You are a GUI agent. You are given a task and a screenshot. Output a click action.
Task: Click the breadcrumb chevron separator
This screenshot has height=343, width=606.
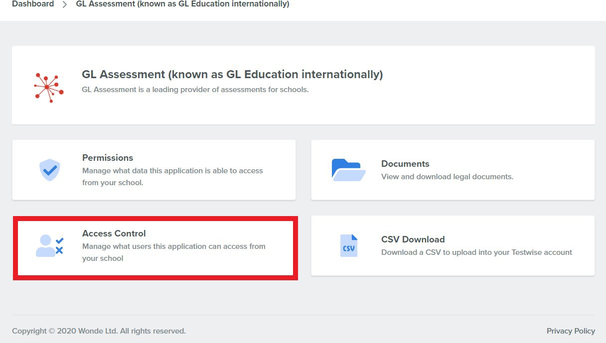pos(65,4)
